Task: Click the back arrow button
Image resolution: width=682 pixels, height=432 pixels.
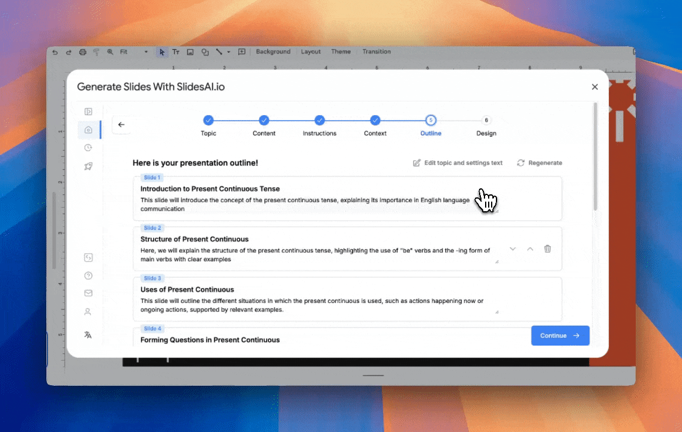Action: tap(121, 125)
